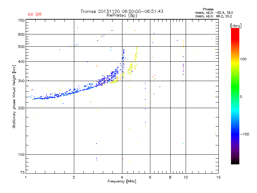Click the 300 tick label on height axis
Image resolution: width=257 pixels, height=193 pixels.
[x=21, y=81]
